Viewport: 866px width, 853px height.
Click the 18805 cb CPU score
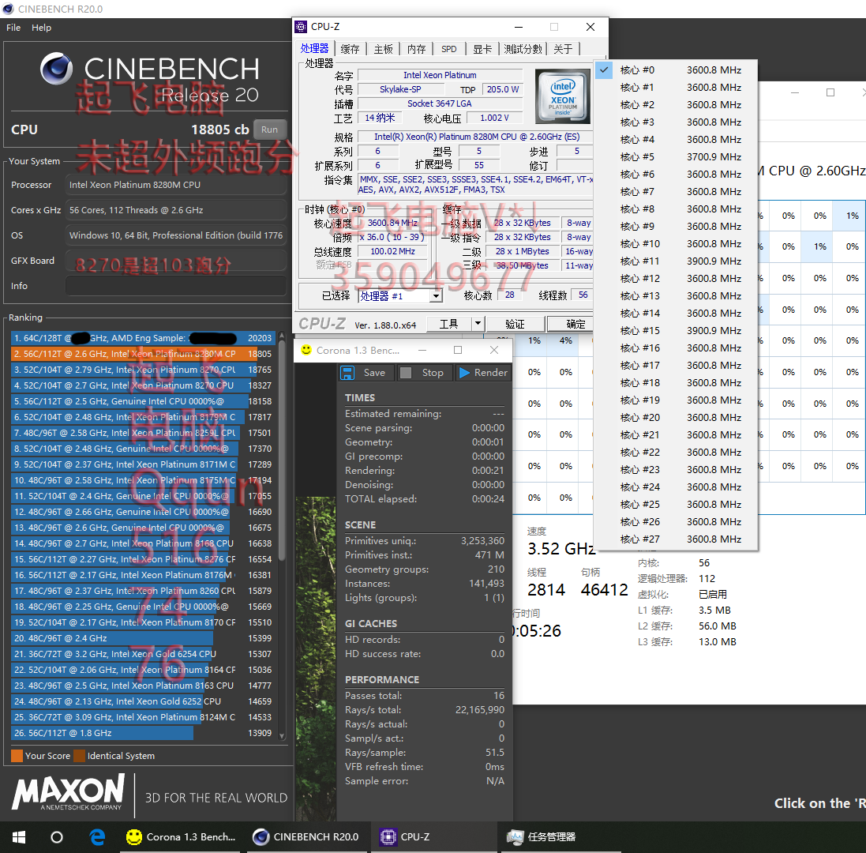click(x=220, y=130)
